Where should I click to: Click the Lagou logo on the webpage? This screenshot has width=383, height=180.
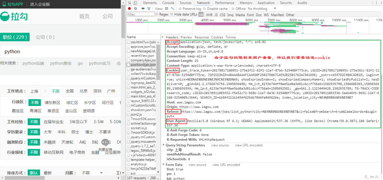tap(14, 16)
